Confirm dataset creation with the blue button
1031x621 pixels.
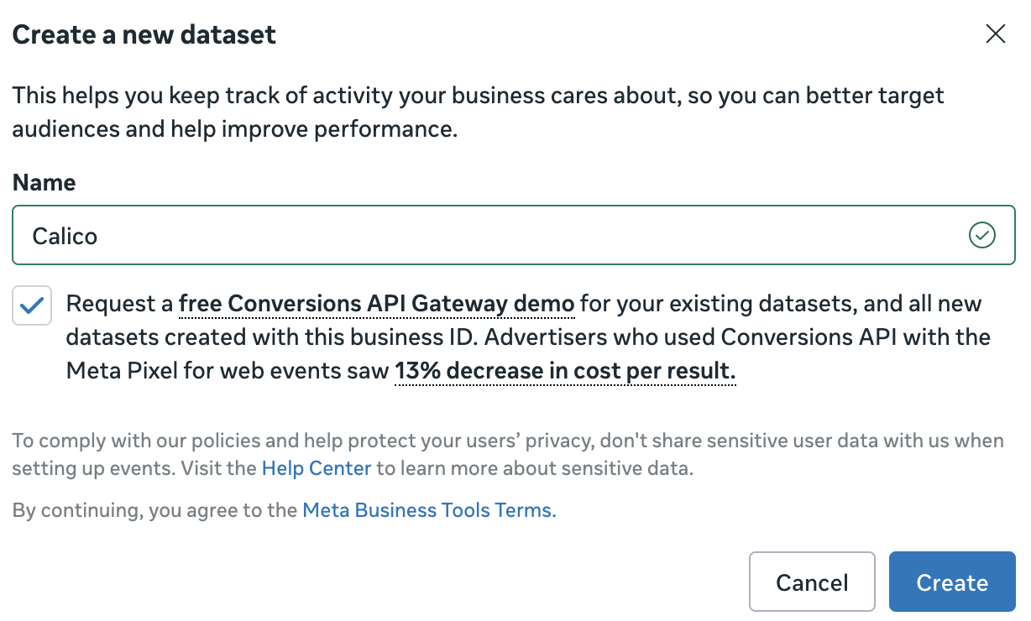[951, 582]
